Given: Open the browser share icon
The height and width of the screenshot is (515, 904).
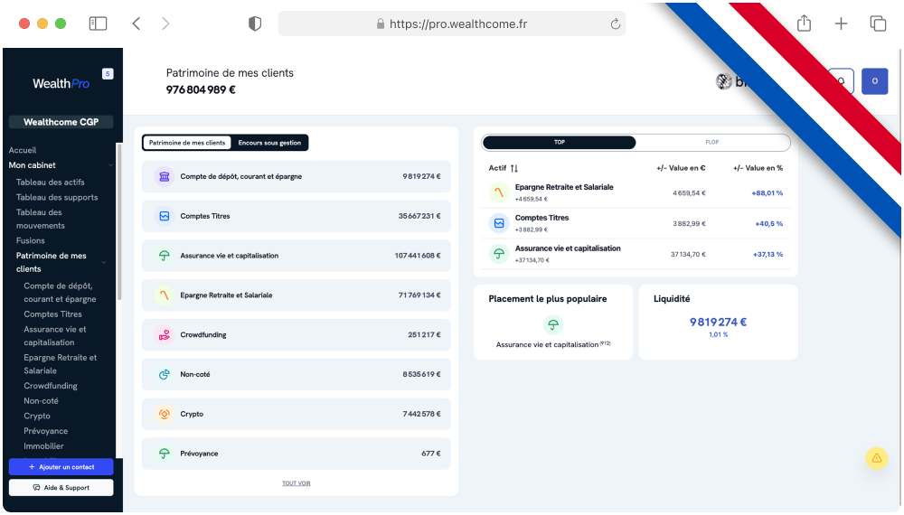Looking at the screenshot, I should point(804,23).
